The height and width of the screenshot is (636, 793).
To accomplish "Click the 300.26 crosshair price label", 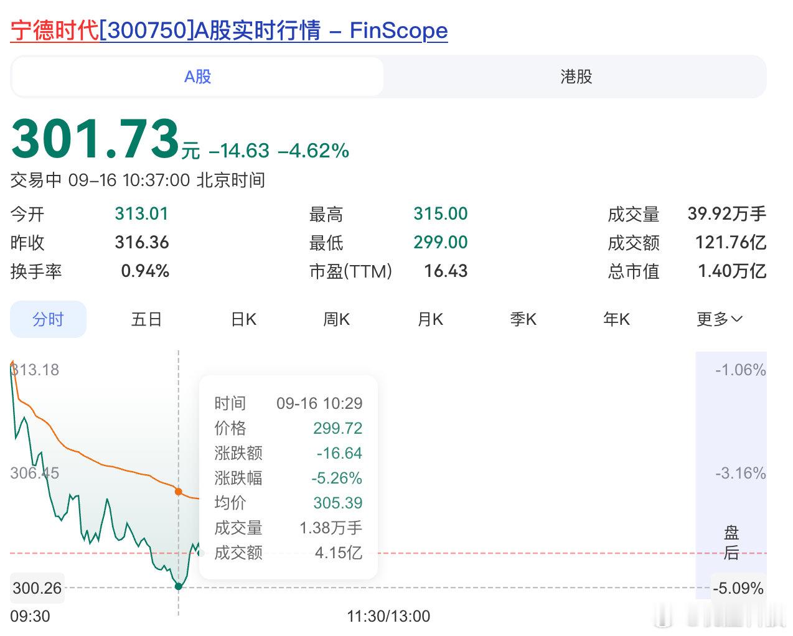I will point(37,588).
